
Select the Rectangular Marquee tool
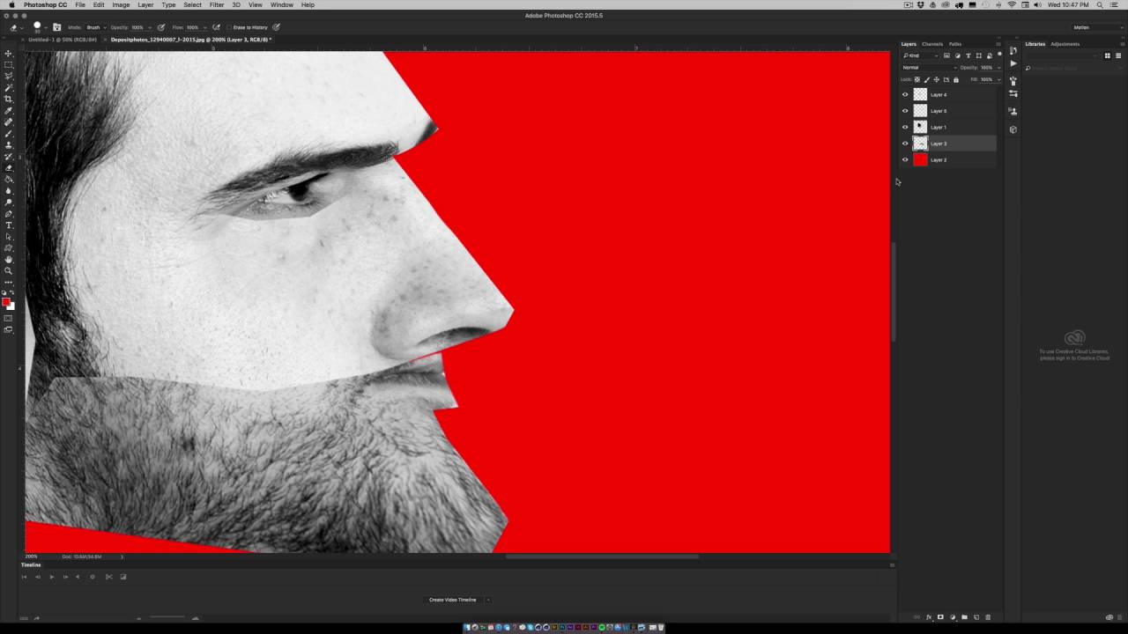click(x=9, y=65)
